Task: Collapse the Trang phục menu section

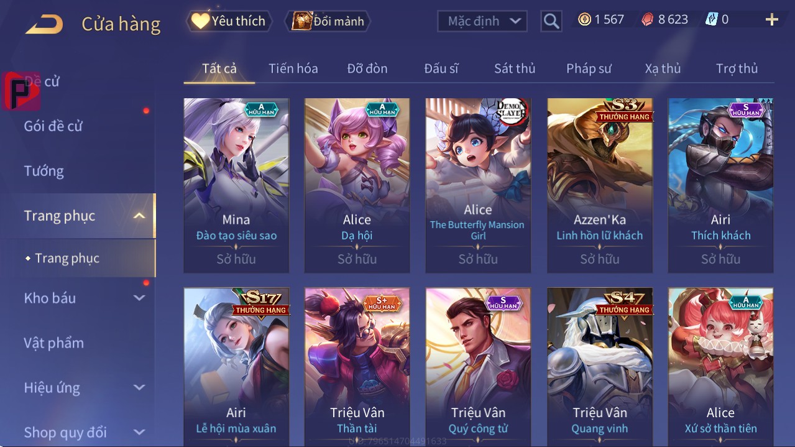Action: [139, 216]
